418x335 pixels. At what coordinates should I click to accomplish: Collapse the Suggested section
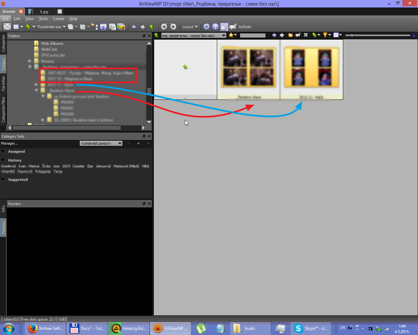point(3,180)
